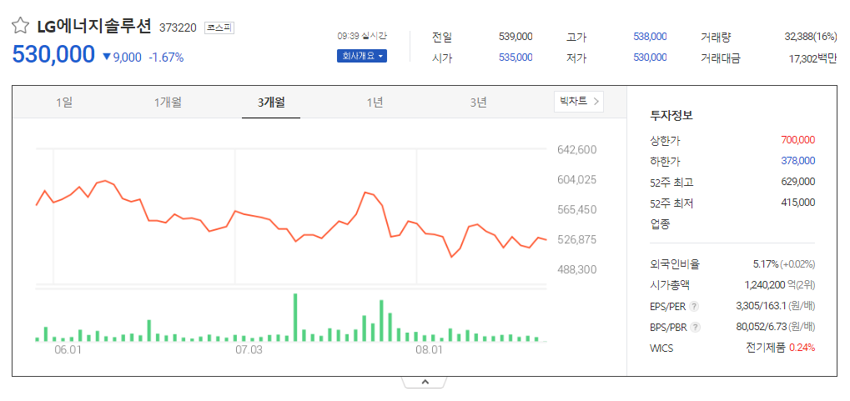Viewport: 850px width, 401px height.
Task: Select the 3개월 chart tab
Action: 271,103
